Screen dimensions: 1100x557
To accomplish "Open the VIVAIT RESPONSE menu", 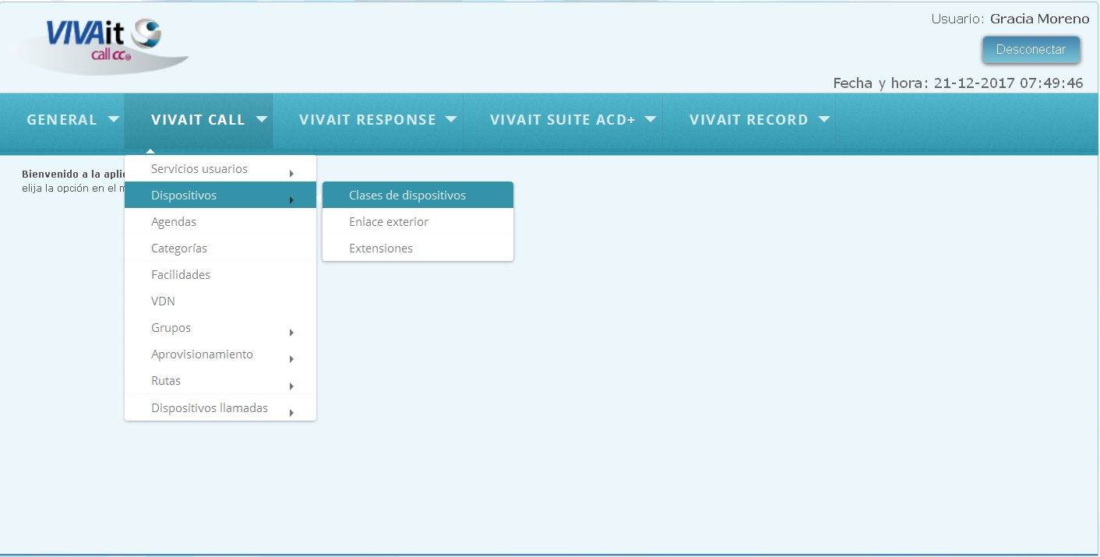I will pos(377,120).
